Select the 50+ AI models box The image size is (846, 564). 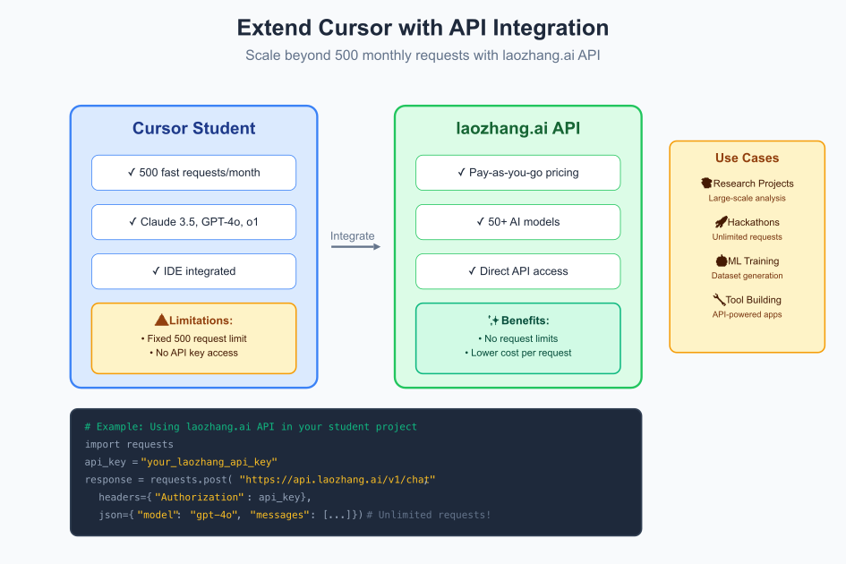point(518,222)
